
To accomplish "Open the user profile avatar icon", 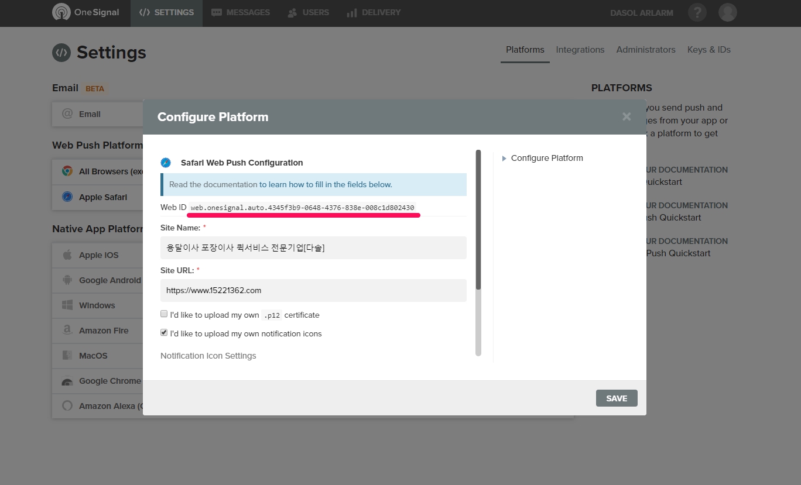I will 727,12.
